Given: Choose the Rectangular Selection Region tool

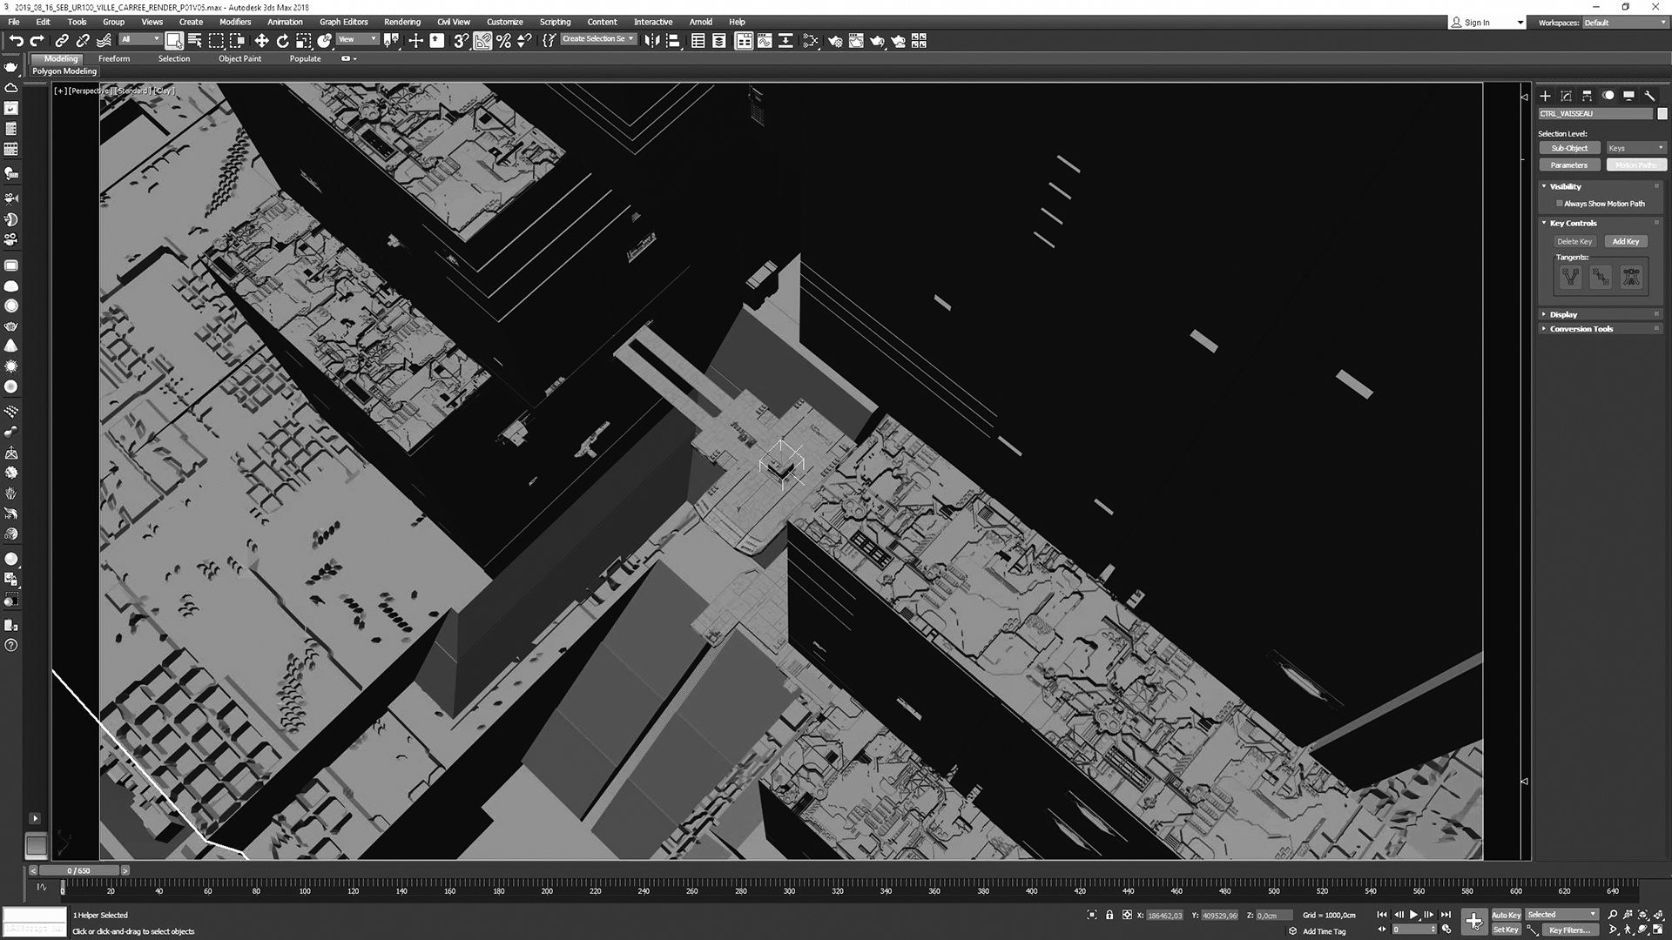Looking at the screenshot, I should point(216,40).
